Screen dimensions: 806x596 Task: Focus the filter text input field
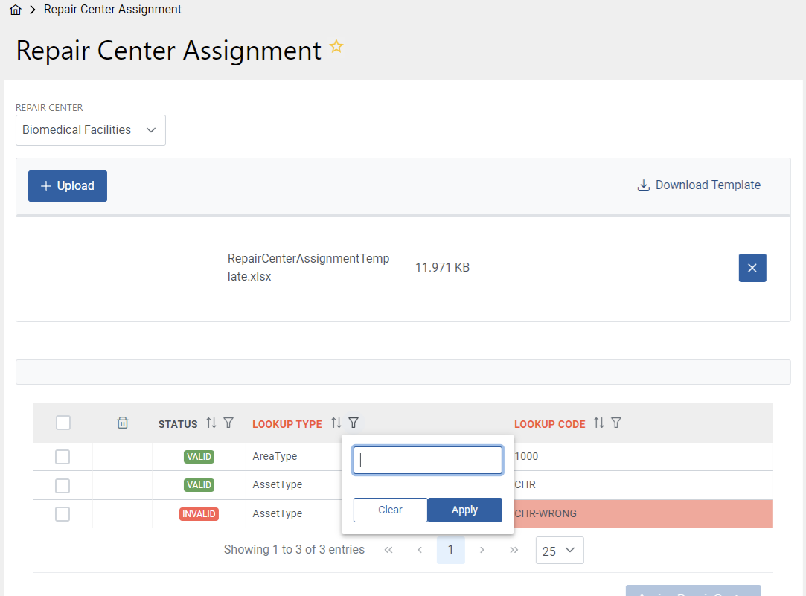(427, 461)
